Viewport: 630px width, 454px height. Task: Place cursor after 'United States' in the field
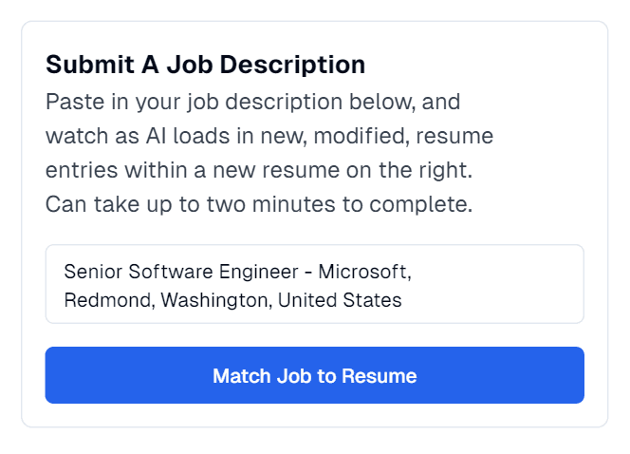click(402, 300)
